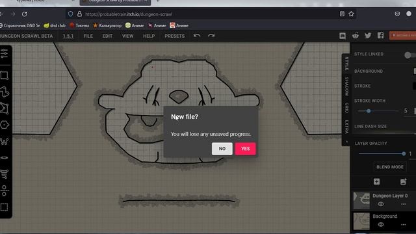Image resolution: width=416 pixels, height=234 pixels.
Task: Open the Facebook link icon
Action: click(380, 36)
